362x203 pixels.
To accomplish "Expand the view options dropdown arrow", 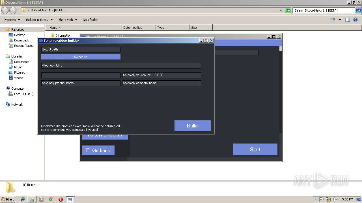I will 340,20.
